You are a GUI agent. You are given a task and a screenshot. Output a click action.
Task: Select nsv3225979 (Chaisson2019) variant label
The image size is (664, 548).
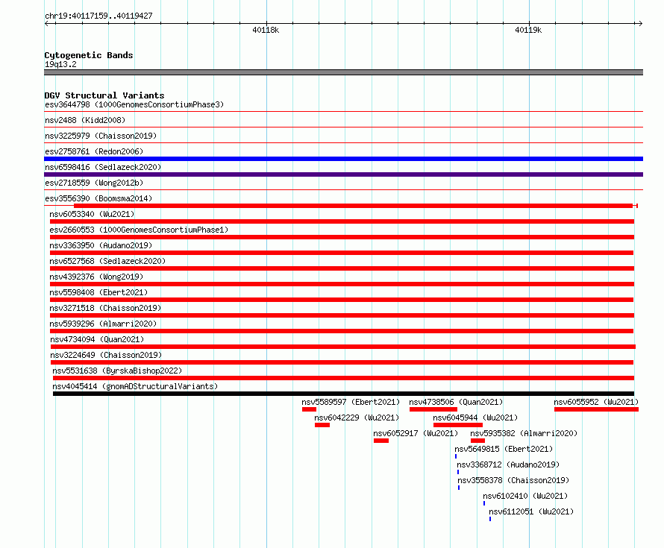101,136
